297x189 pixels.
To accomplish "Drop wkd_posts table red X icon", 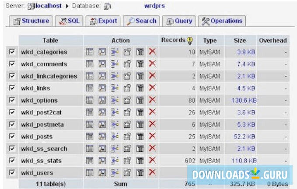I will pyautogui.click(x=152, y=136).
